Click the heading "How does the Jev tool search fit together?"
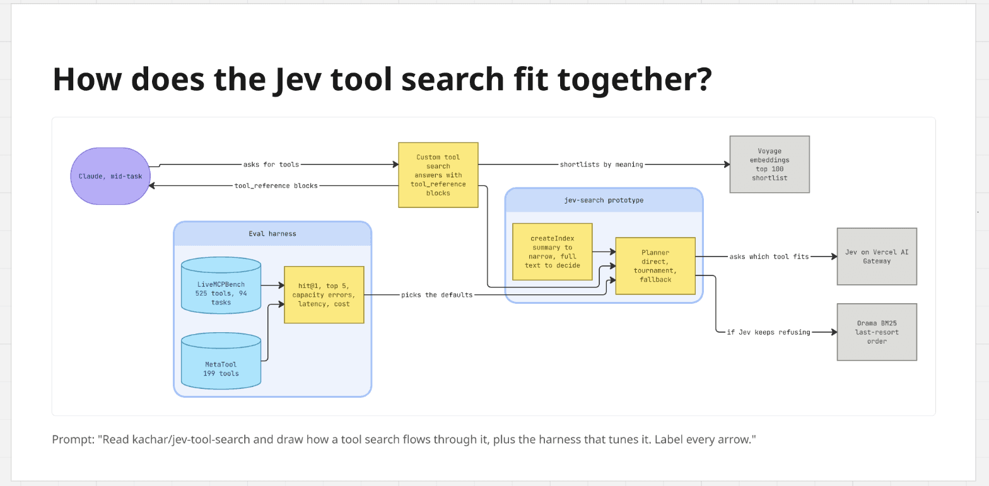This screenshot has width=989, height=486. [x=382, y=79]
